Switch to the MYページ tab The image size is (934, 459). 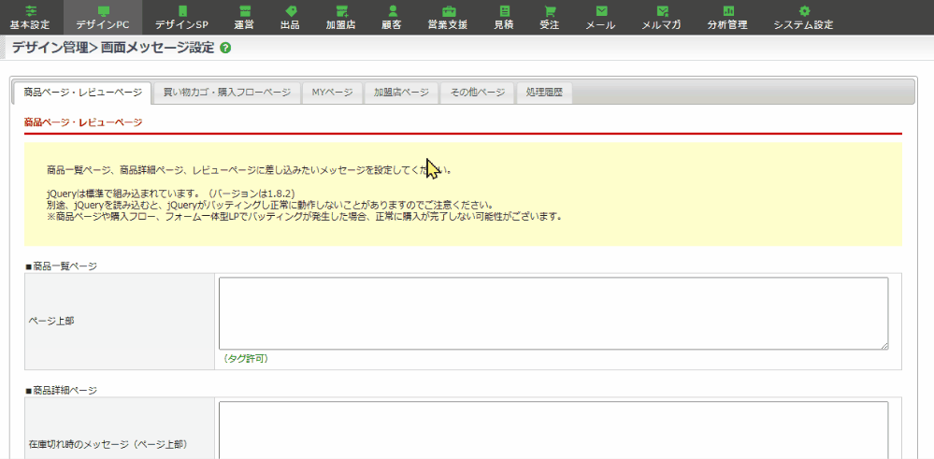click(332, 93)
